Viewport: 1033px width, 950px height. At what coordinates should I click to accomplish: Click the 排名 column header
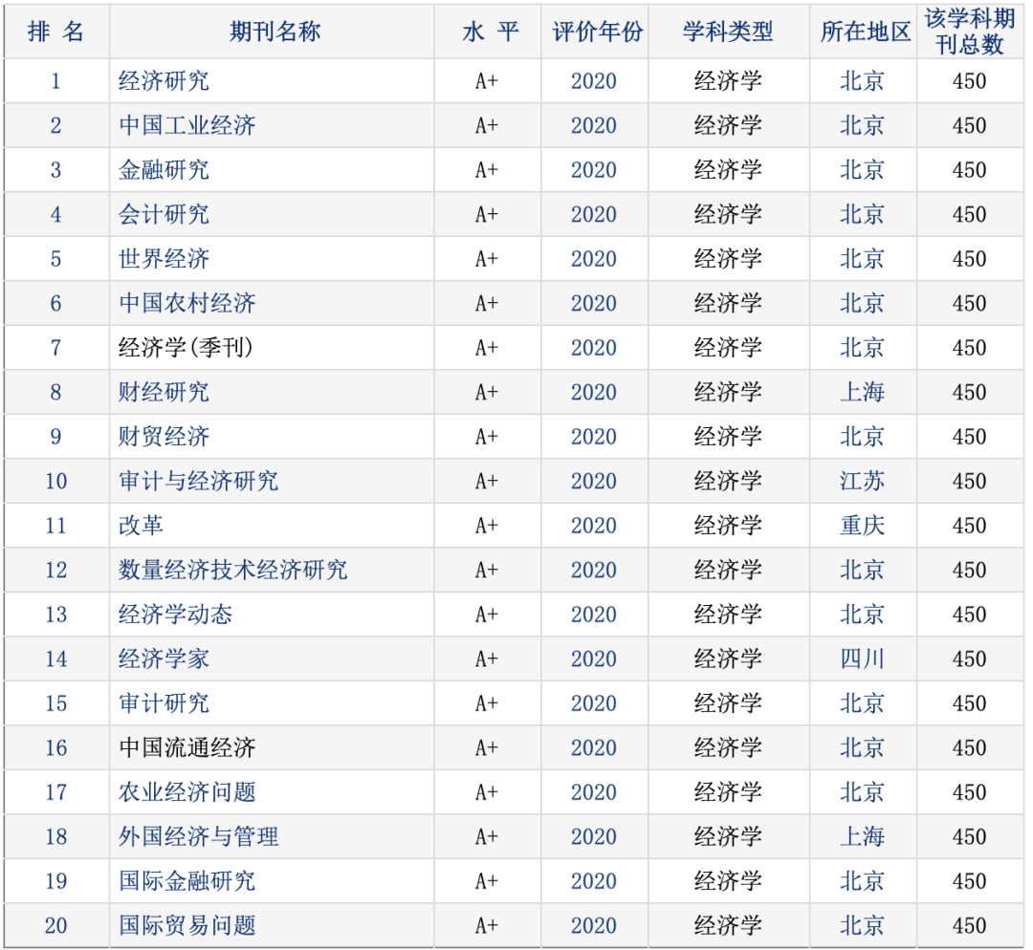[56, 32]
